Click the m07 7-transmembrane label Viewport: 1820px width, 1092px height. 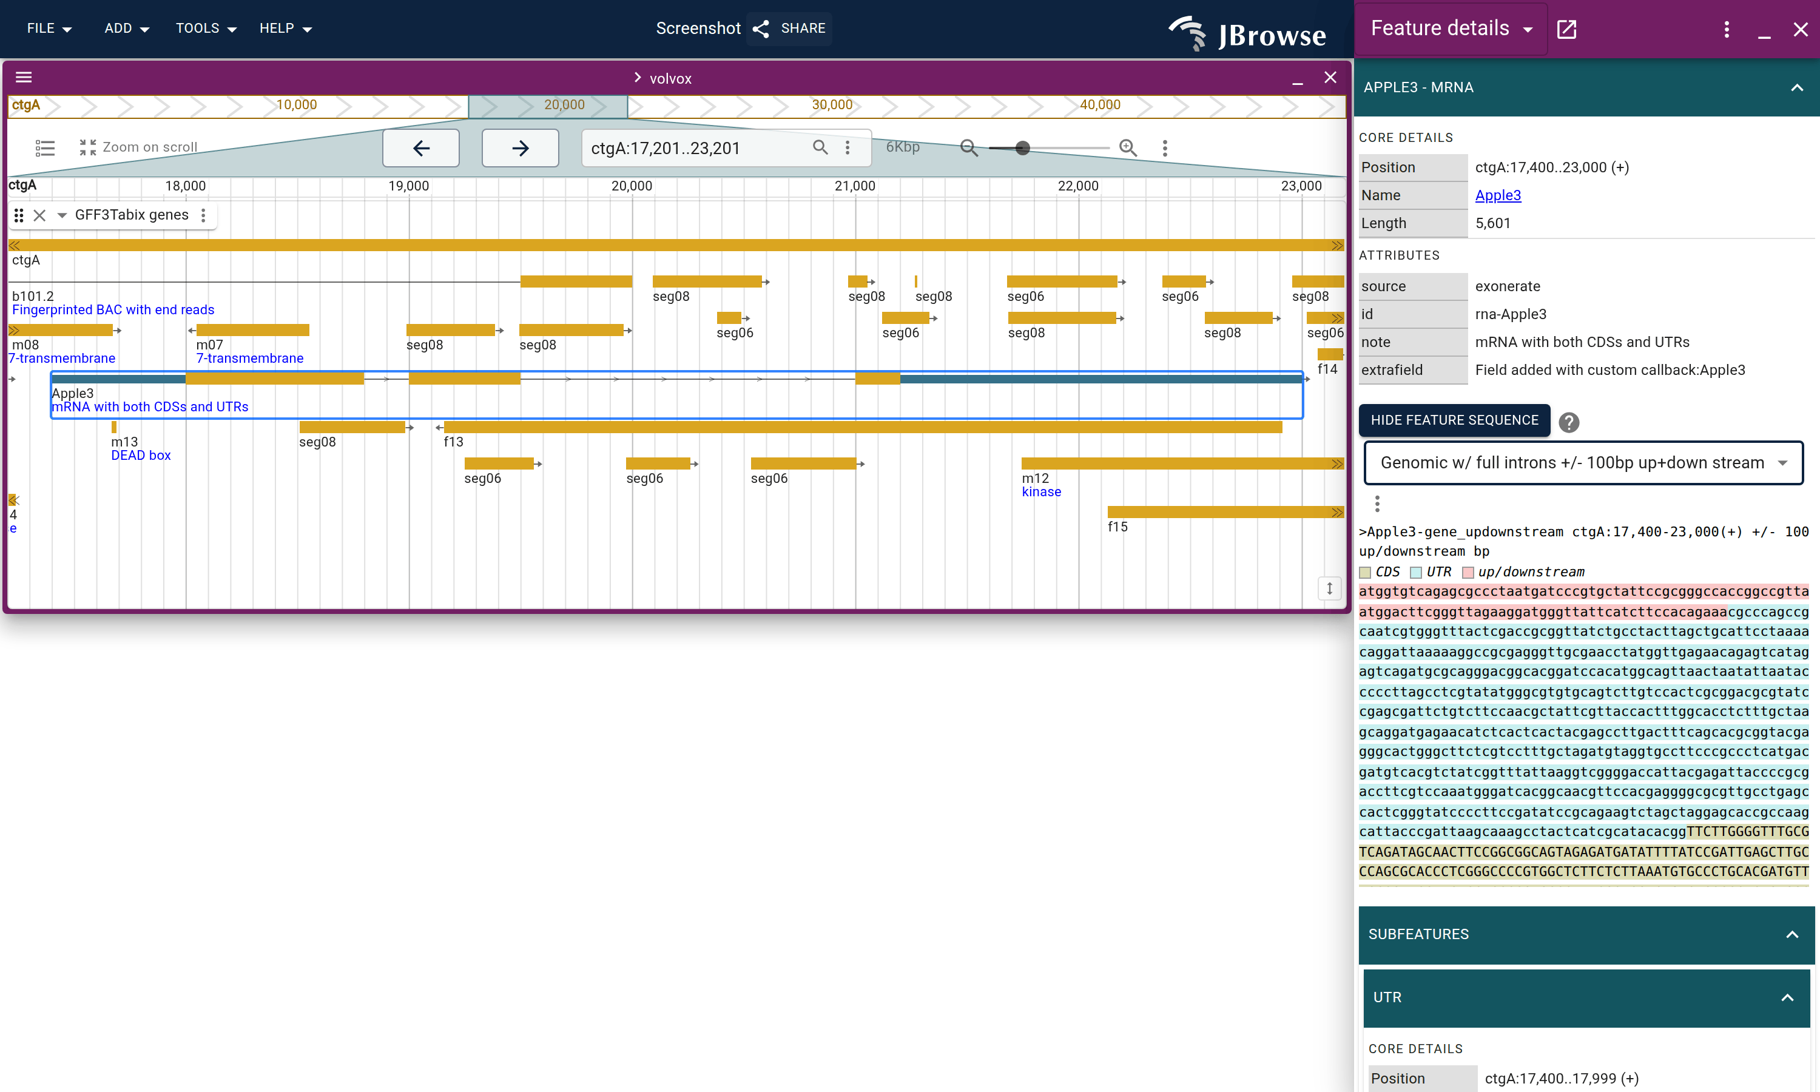(249, 359)
